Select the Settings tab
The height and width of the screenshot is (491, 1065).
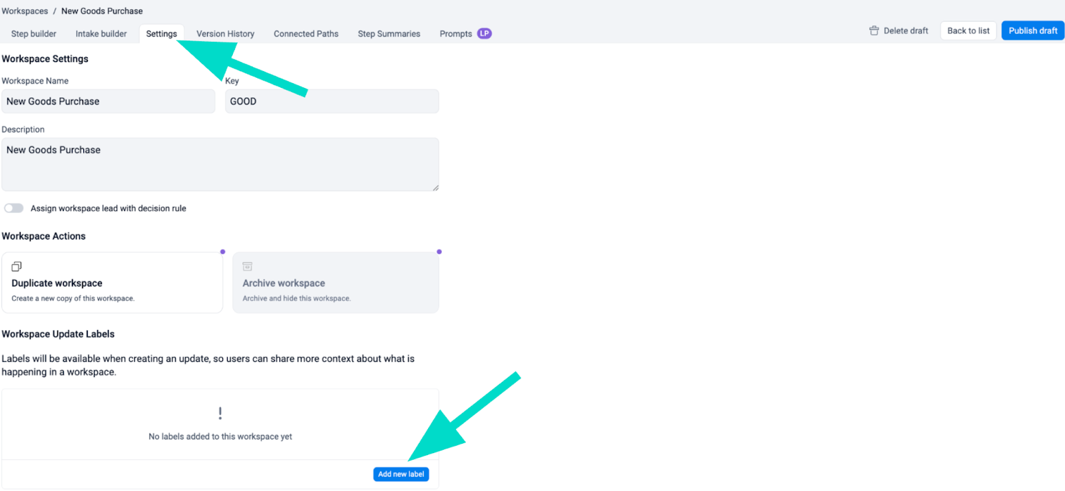coord(162,34)
